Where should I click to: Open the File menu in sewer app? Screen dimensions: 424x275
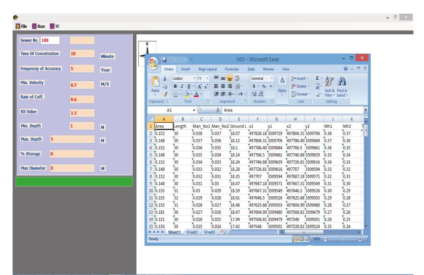pyautogui.click(x=22, y=26)
